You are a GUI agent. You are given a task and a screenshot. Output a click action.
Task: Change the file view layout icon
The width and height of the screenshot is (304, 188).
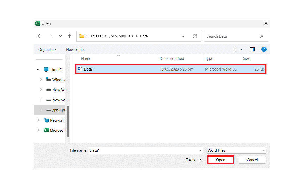[235, 49]
